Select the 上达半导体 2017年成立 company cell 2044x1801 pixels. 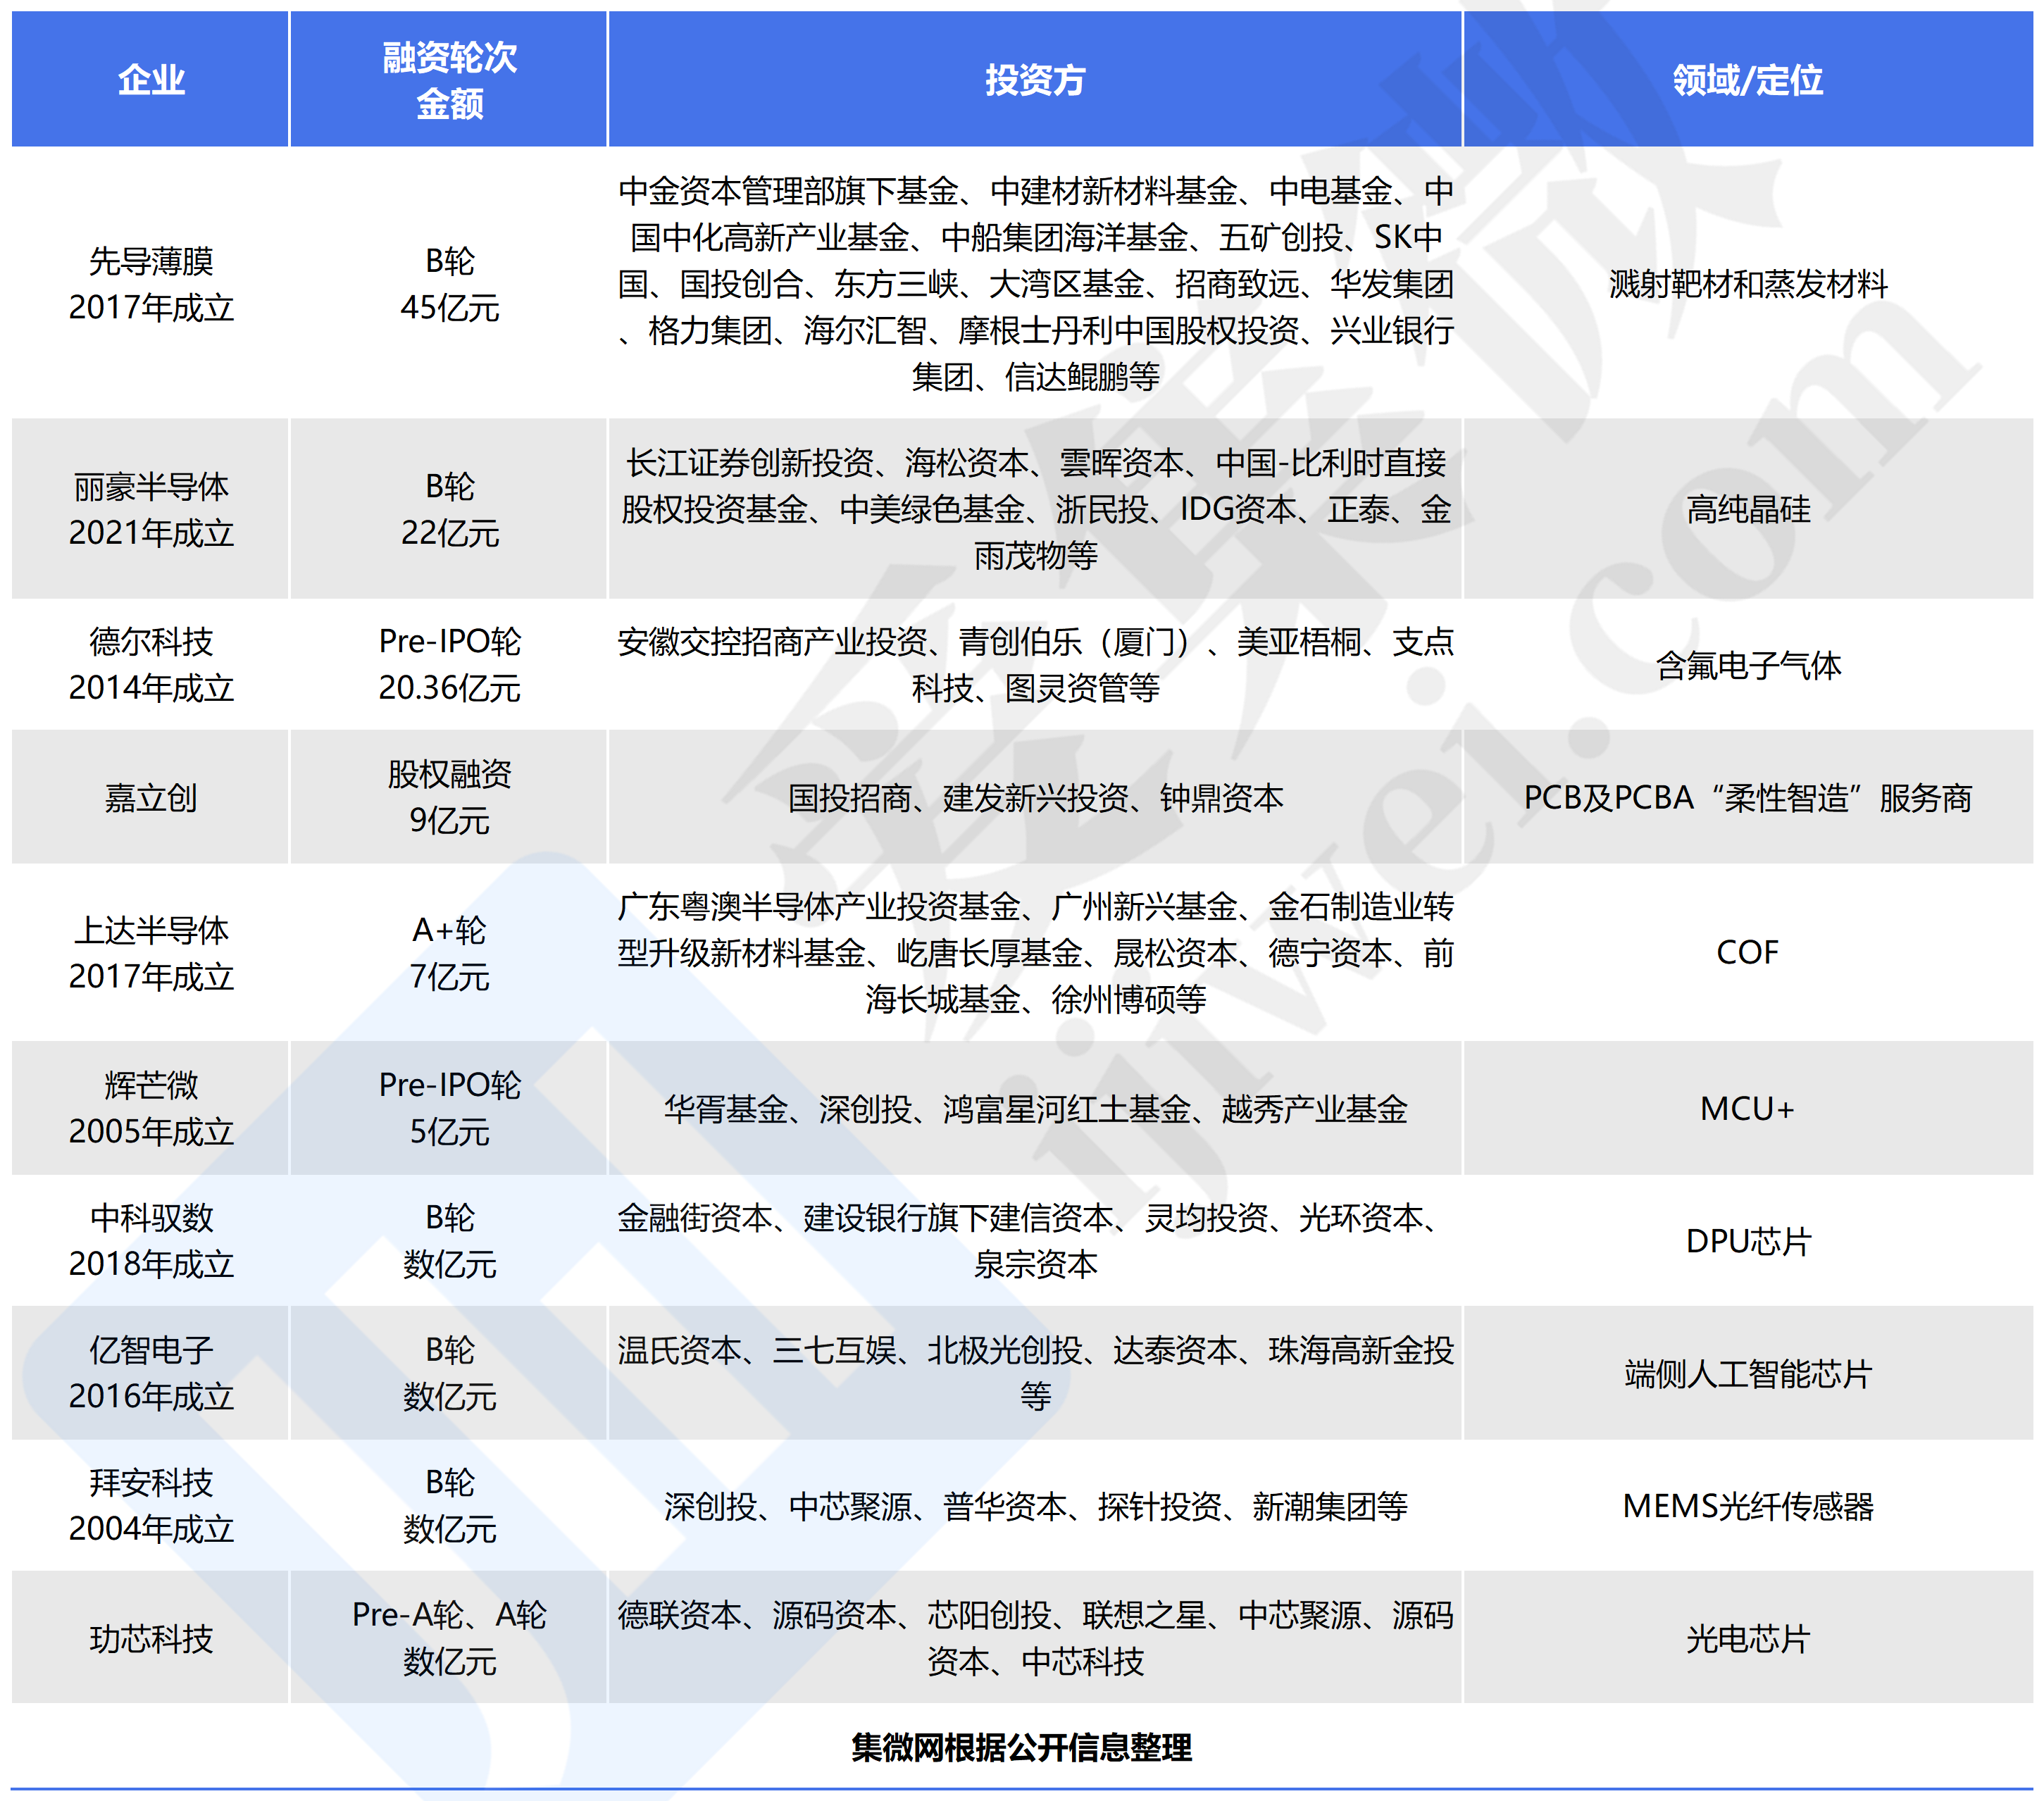click(150, 952)
